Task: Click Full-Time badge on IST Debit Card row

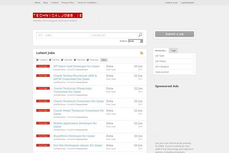Action: tap(43, 66)
